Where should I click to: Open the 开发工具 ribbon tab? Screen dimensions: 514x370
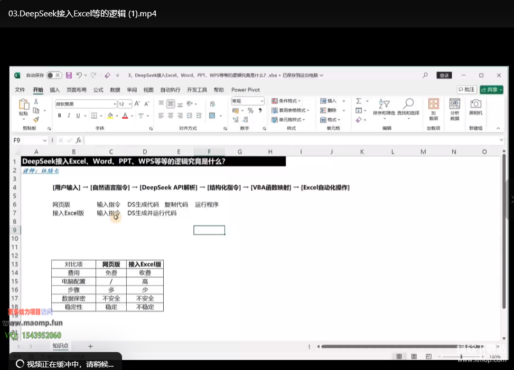[x=197, y=90]
